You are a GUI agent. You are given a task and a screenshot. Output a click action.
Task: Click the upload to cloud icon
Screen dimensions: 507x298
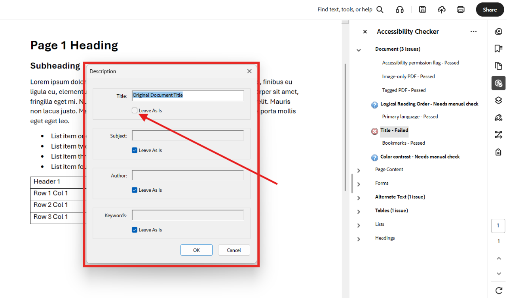point(442,10)
